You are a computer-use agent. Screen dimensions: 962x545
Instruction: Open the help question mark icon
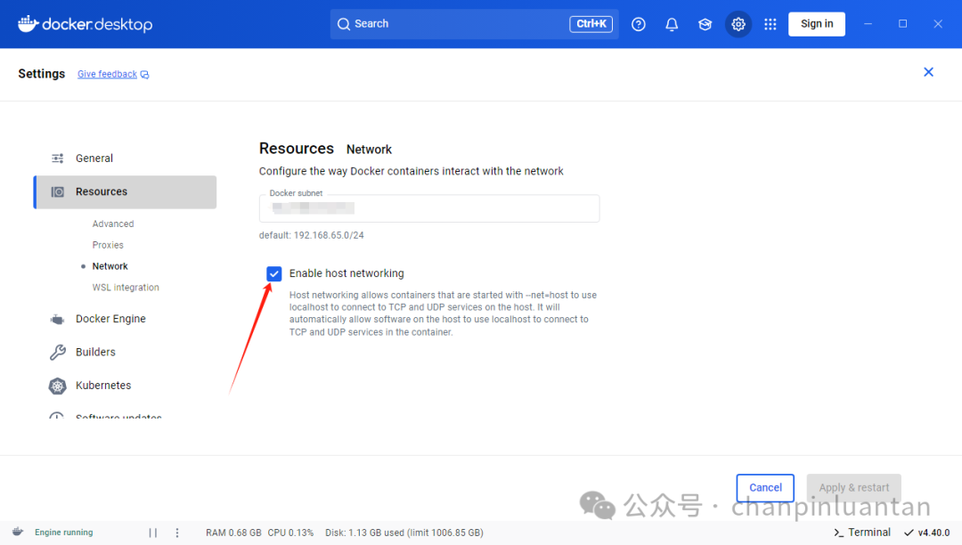[638, 24]
